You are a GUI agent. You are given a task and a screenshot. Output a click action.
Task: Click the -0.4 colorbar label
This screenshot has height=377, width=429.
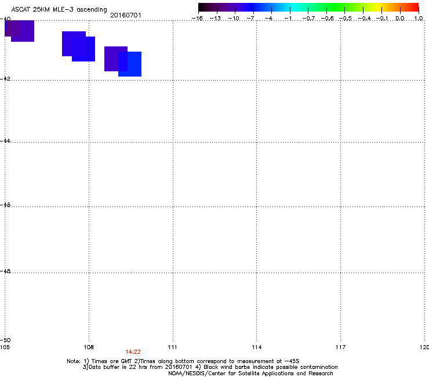(x=365, y=19)
